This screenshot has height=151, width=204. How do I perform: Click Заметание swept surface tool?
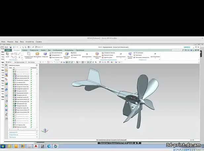(x=138, y=55)
